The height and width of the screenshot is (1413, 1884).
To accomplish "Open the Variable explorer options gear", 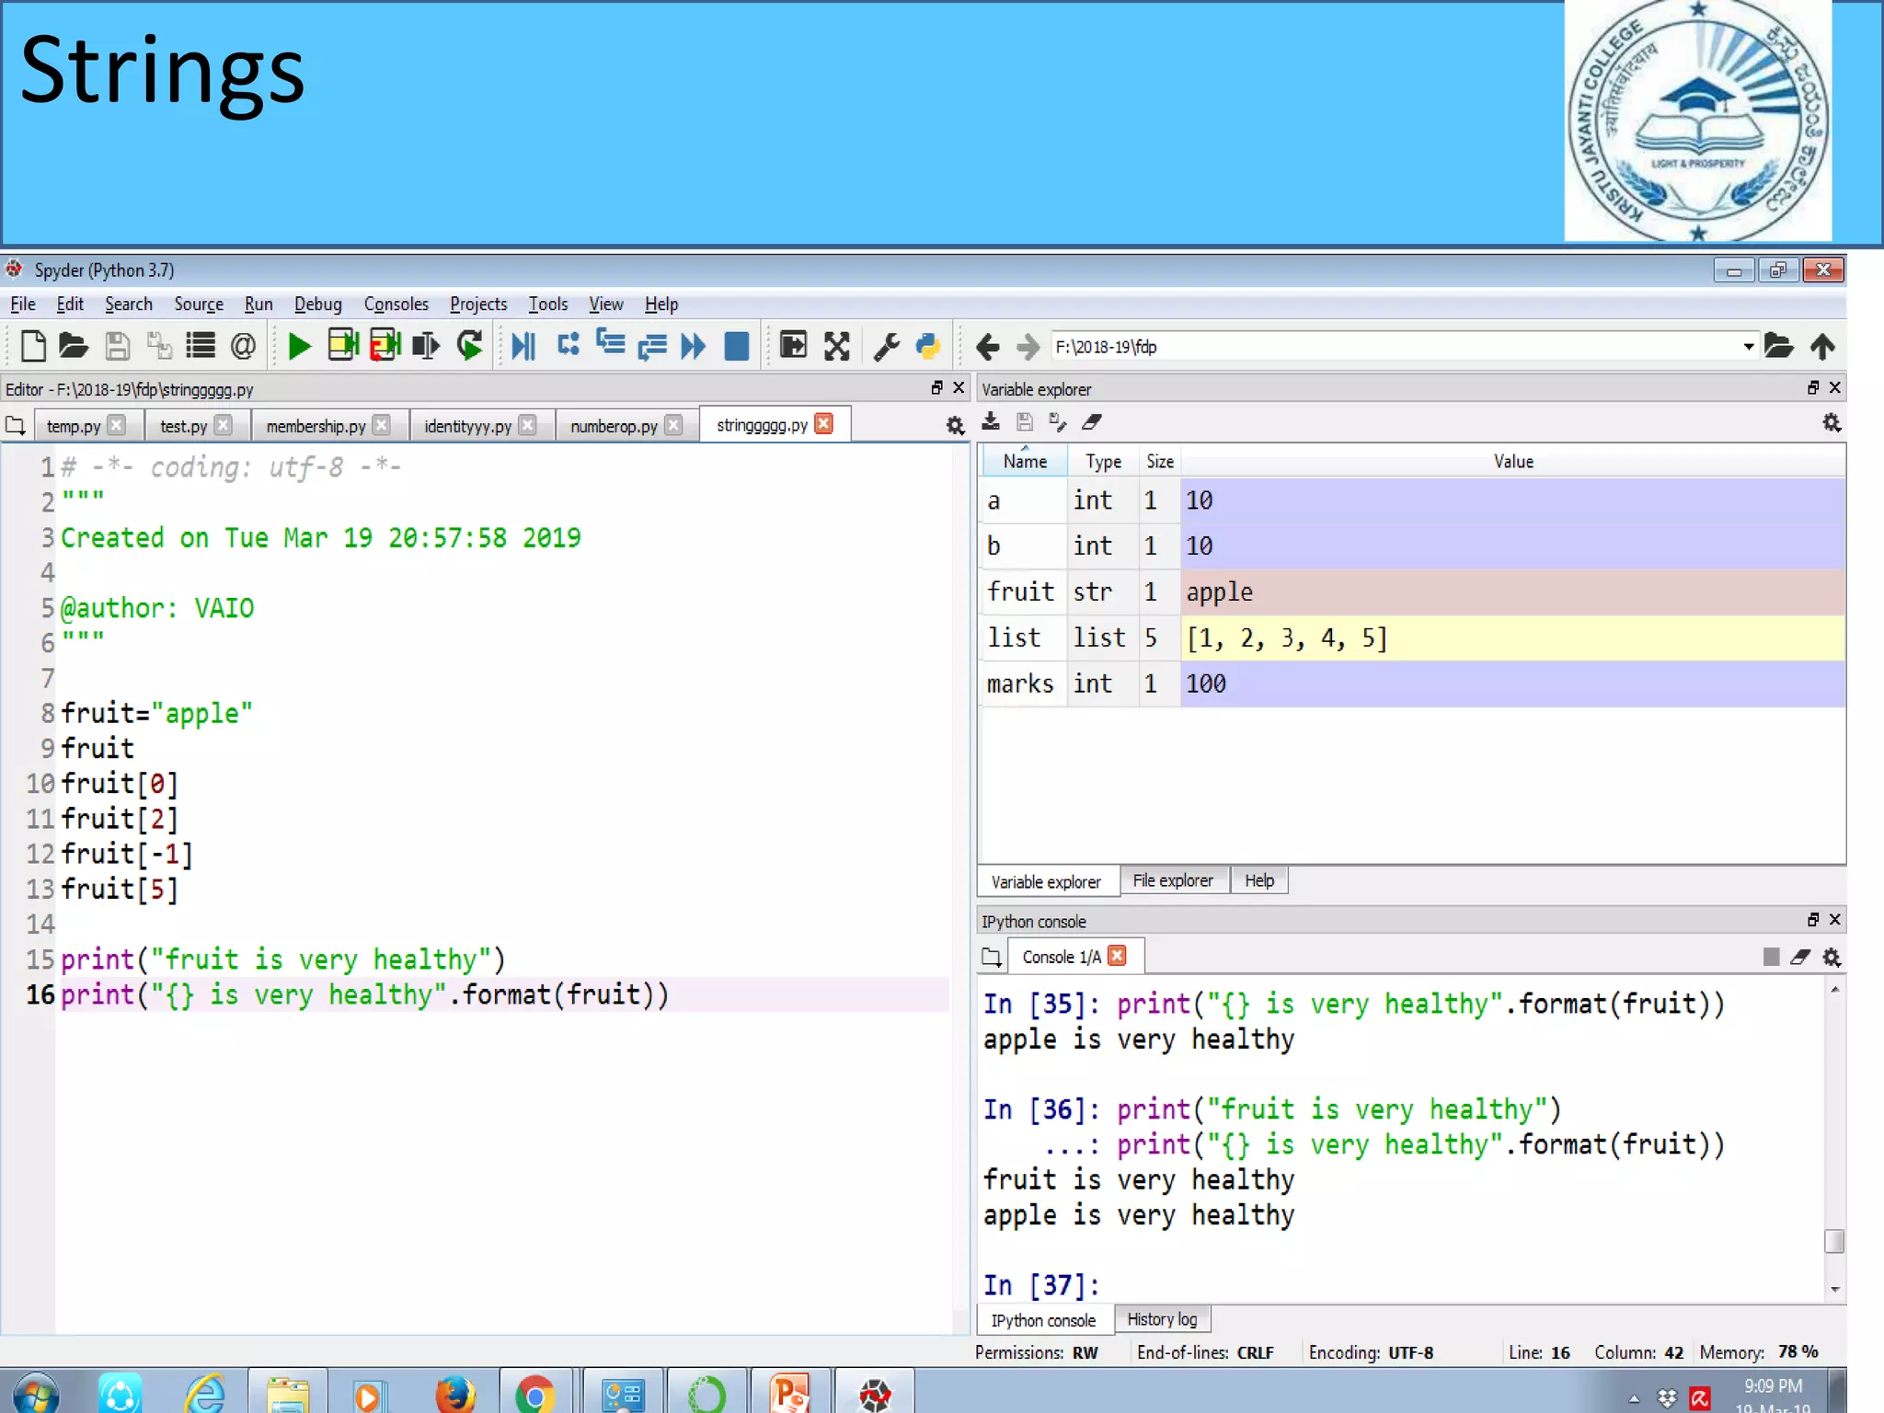I will [x=1831, y=422].
